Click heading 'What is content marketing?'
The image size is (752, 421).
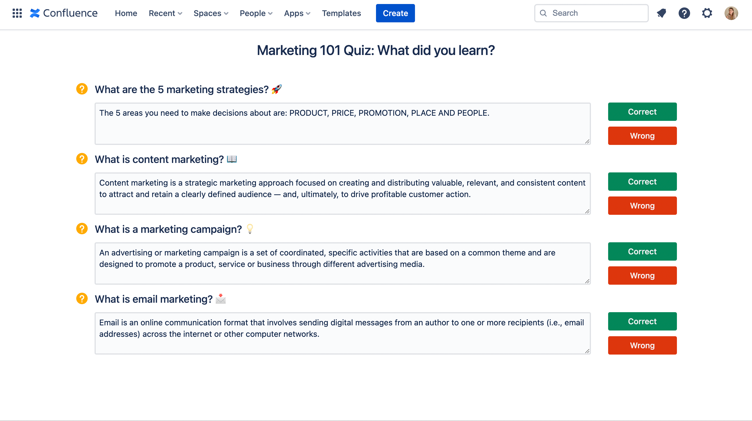(159, 160)
